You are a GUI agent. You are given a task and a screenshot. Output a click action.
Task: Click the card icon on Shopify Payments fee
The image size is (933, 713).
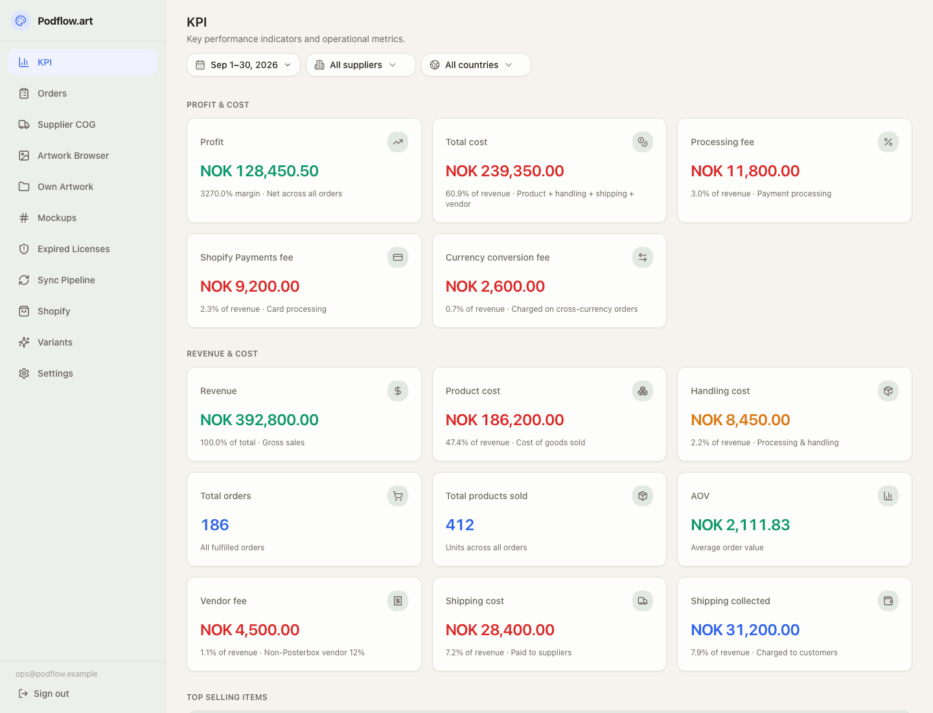pos(398,257)
